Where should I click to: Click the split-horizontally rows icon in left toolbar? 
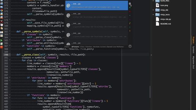[x=2, y=36]
